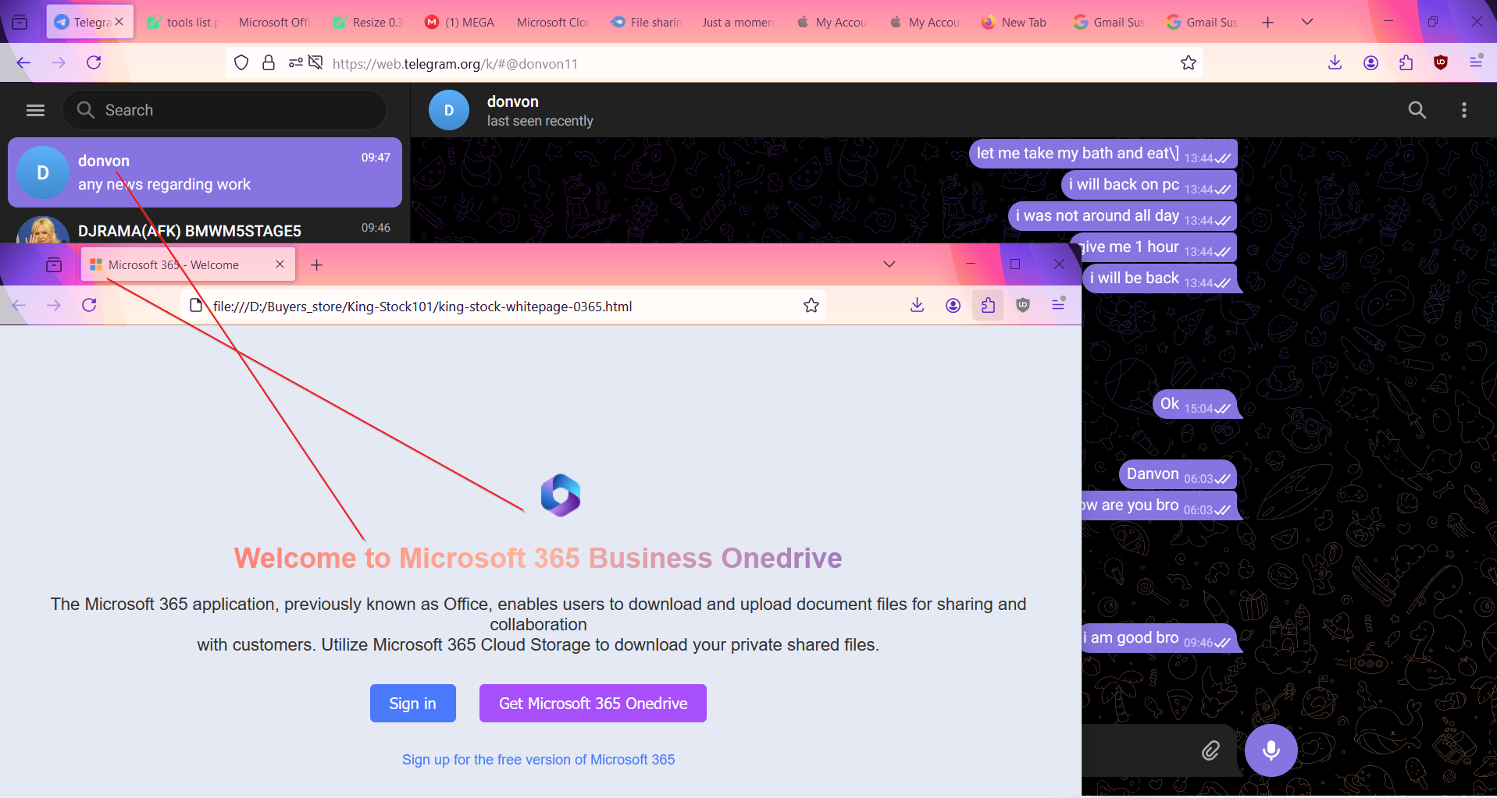Click the Sign in button
Screen dimensions: 1497x798
(413, 704)
